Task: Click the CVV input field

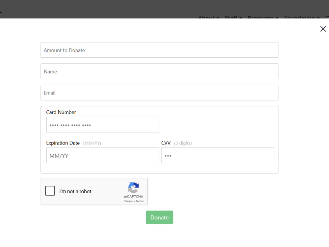Action: coord(217,155)
